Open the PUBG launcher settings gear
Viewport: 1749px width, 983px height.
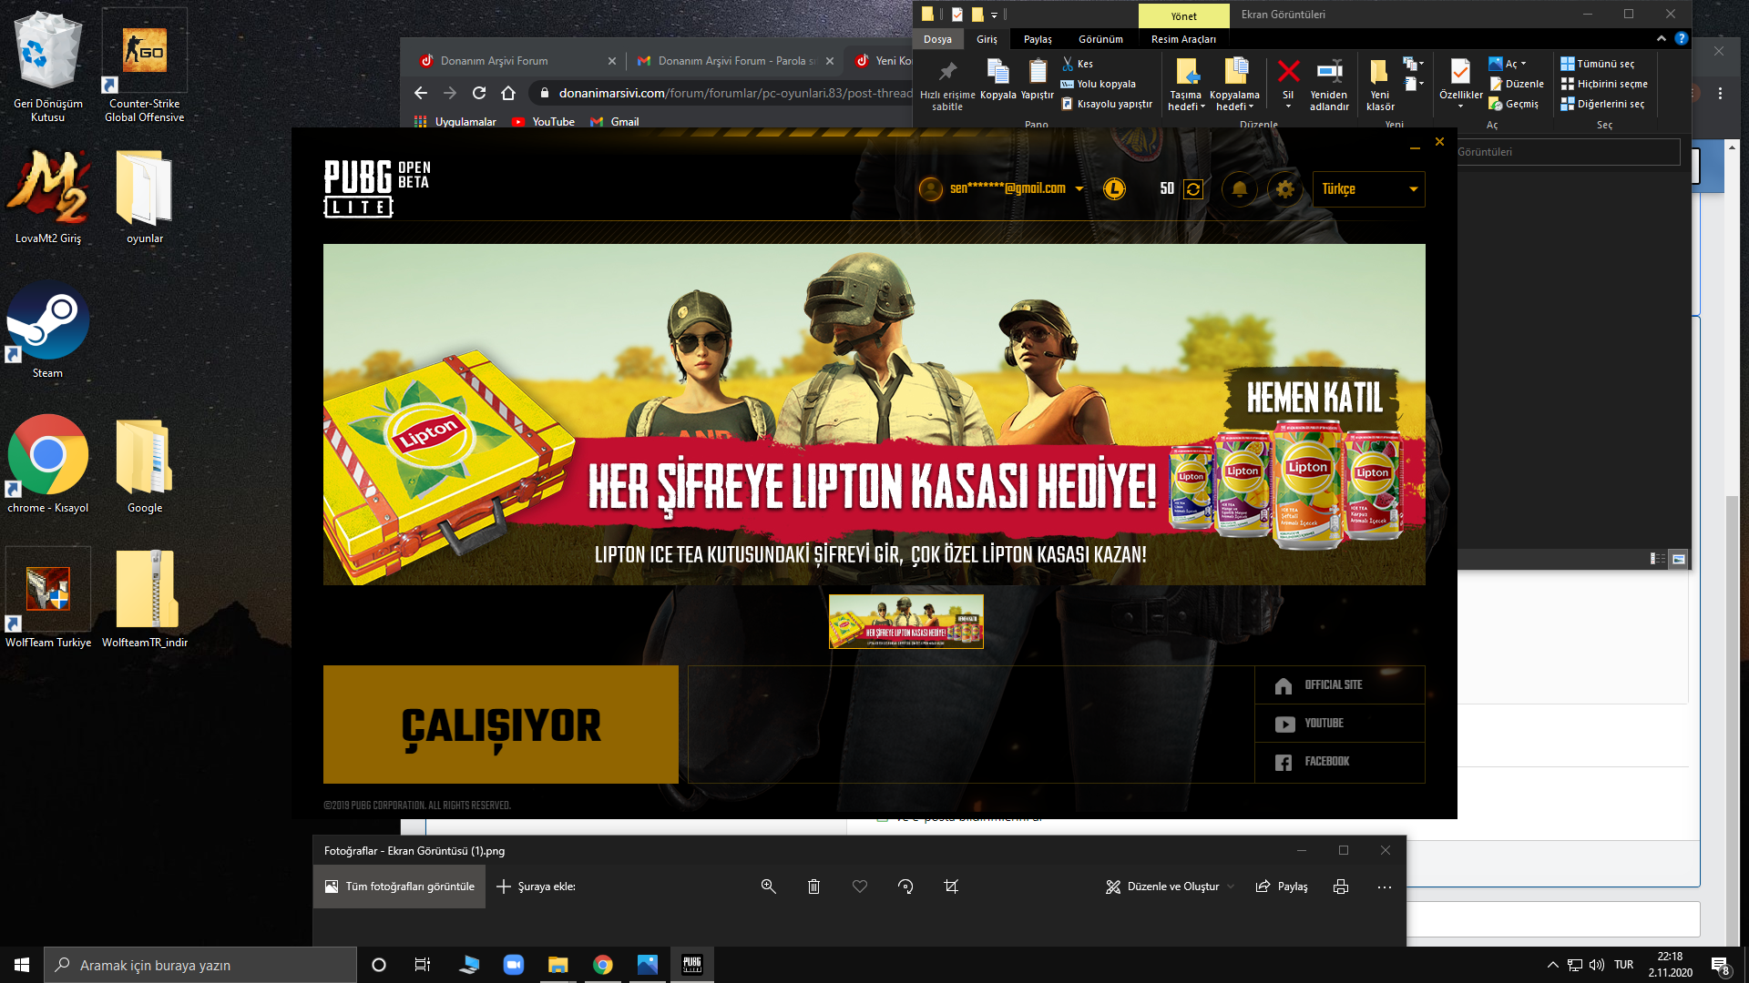(1284, 189)
